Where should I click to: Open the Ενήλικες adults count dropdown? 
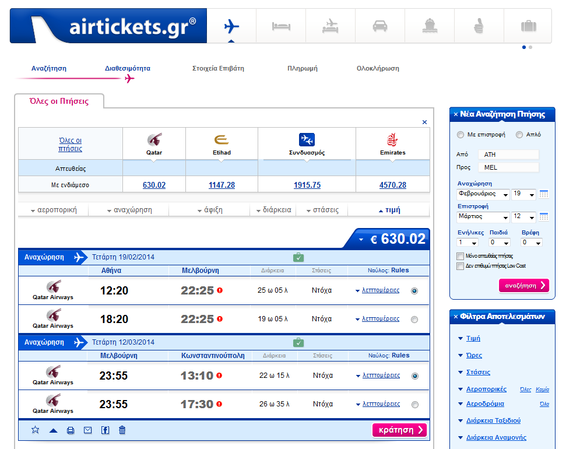tap(467, 243)
